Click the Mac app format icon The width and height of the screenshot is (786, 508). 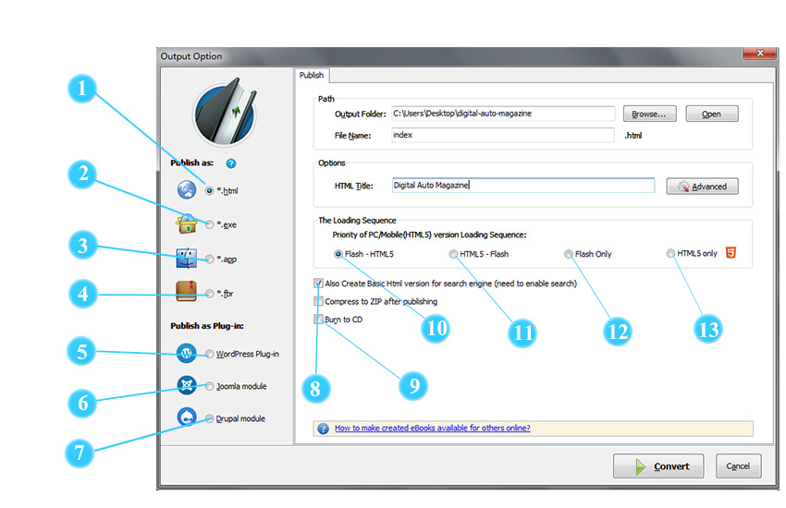(x=187, y=259)
